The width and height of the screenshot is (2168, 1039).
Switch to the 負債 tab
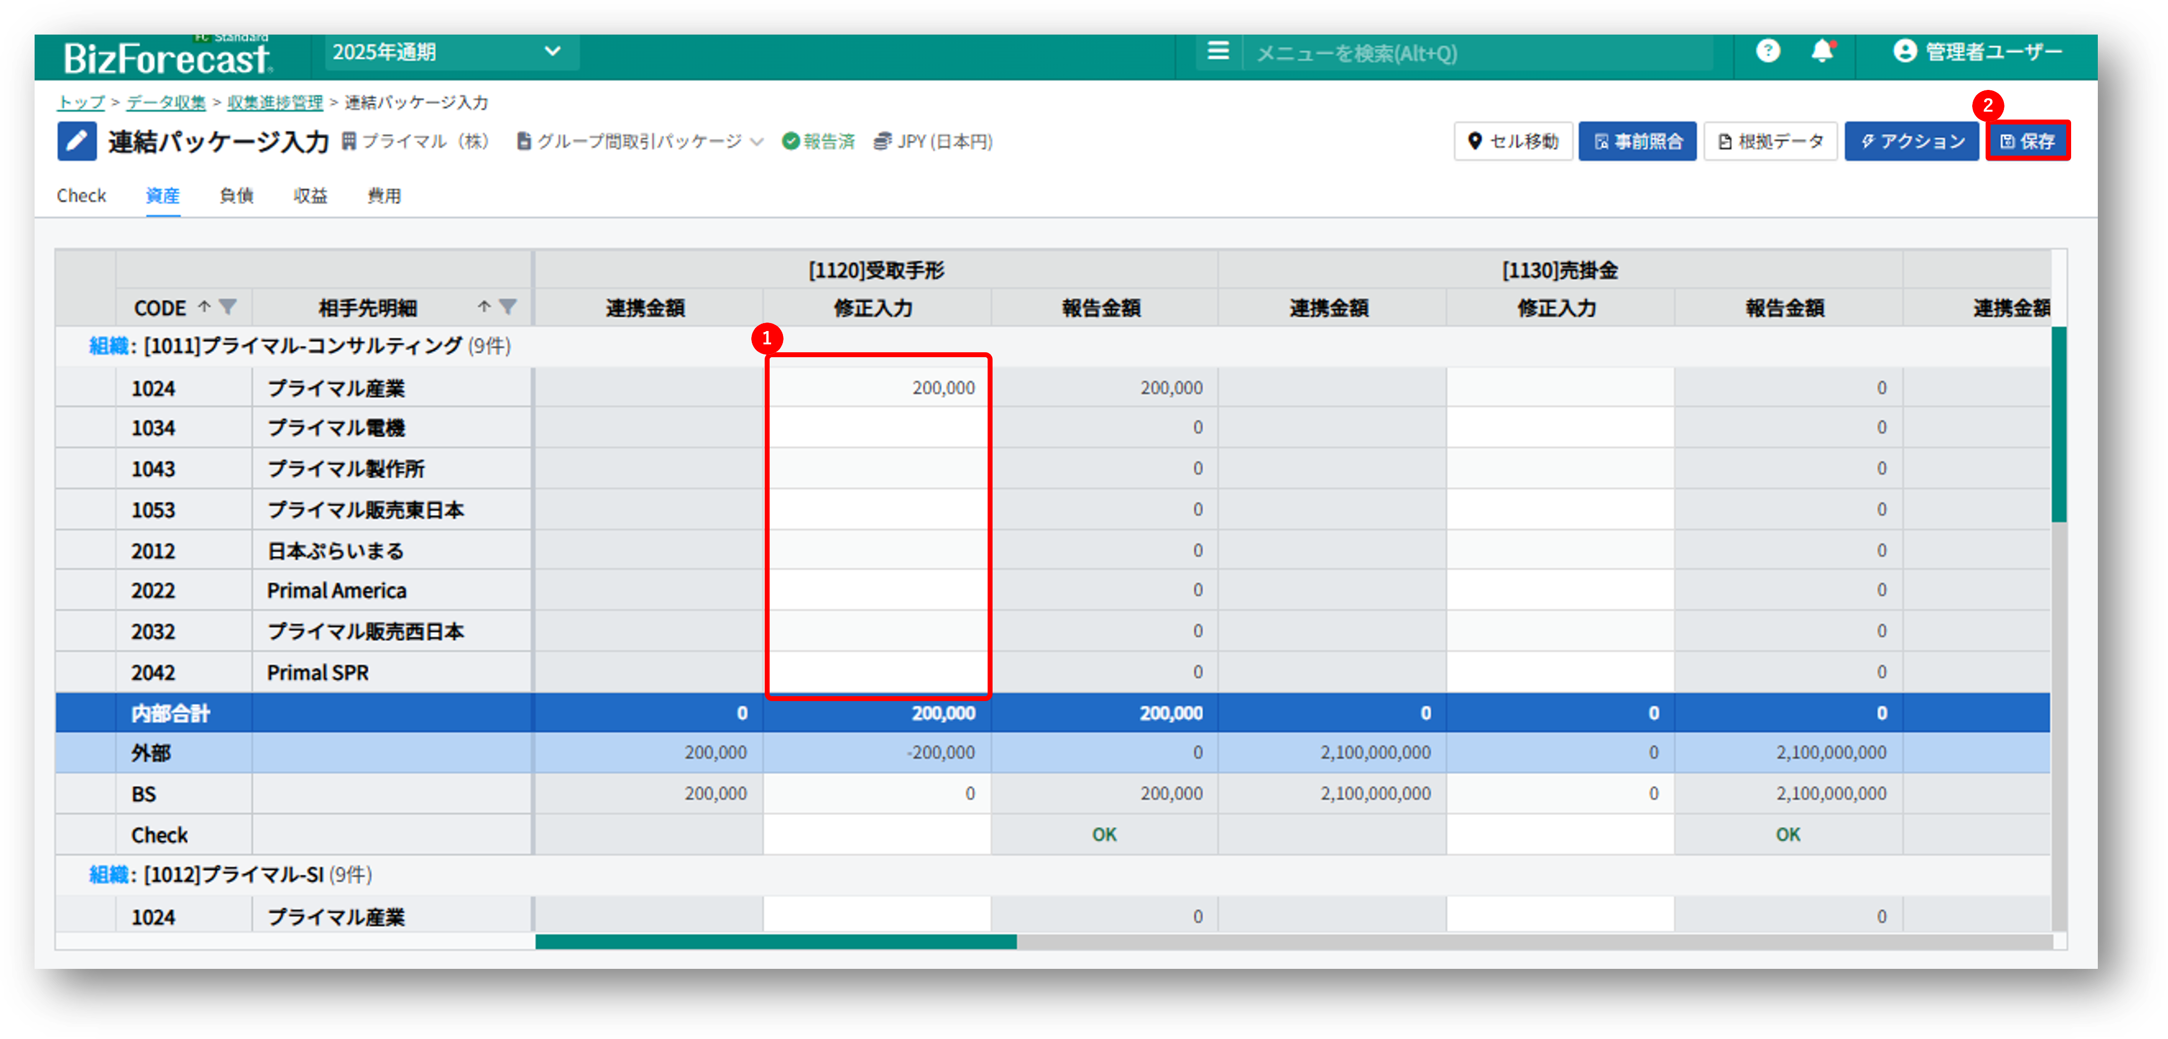pos(236,195)
